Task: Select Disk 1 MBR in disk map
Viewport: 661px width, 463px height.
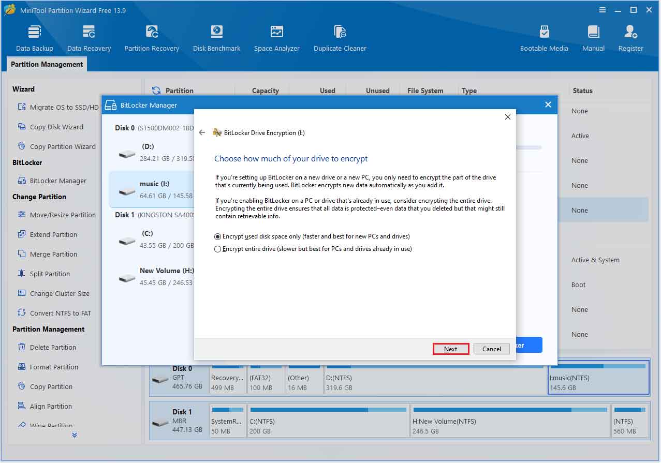Action: (x=179, y=421)
